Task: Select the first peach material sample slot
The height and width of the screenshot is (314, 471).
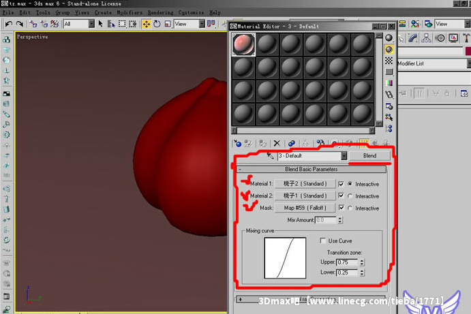Action: click(243, 44)
